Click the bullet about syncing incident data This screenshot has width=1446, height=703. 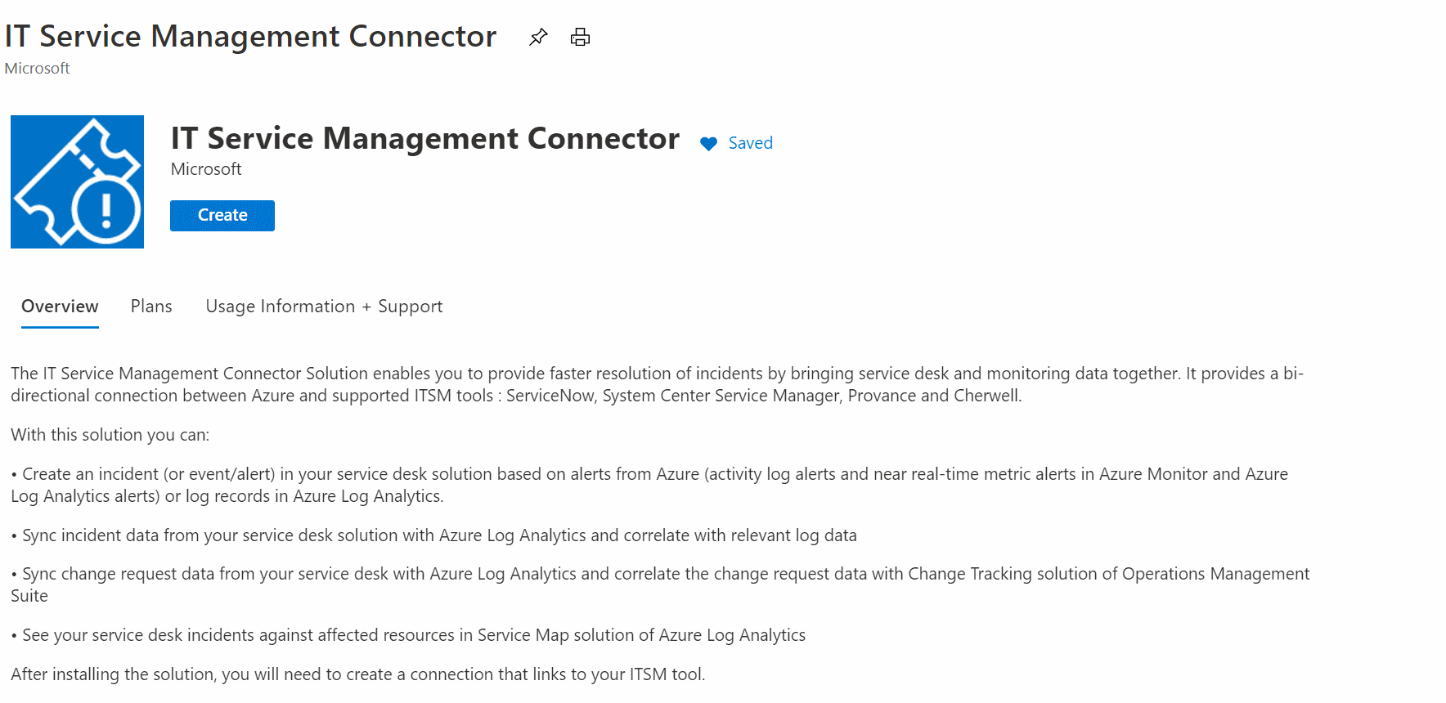(x=433, y=535)
